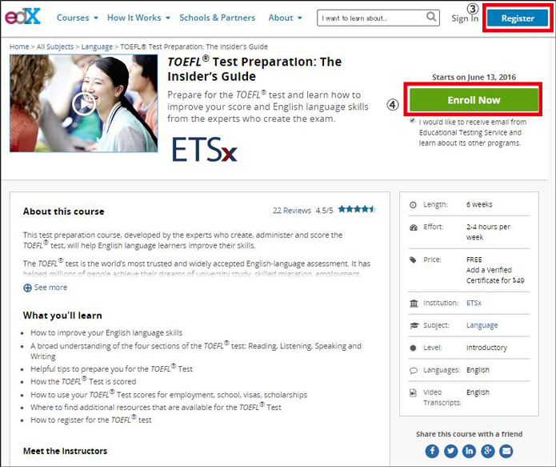The width and height of the screenshot is (556, 467).
Task: Click 'How the TOEFL Test is scored' bullet
Action: coord(83,381)
